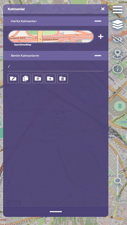Locate my position with pin icon

click(x=118, y=54)
